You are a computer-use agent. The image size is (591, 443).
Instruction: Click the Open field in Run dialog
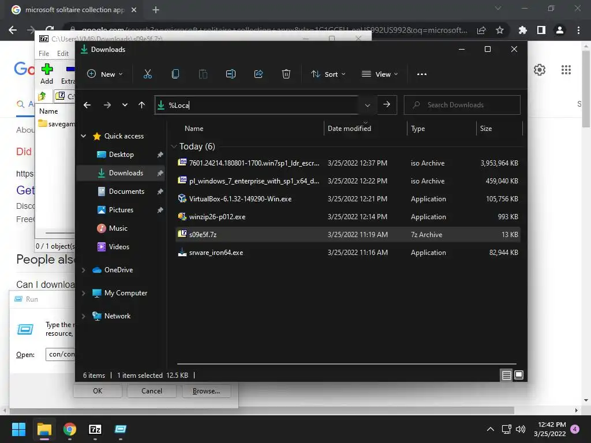(x=61, y=354)
